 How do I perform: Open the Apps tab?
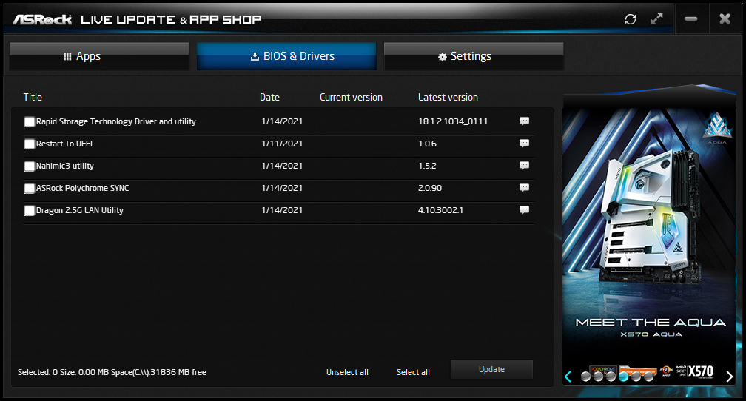(99, 56)
